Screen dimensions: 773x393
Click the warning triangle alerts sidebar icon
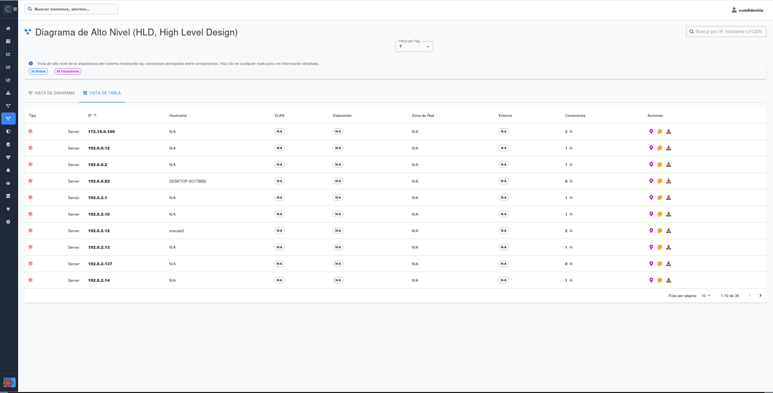(8, 93)
